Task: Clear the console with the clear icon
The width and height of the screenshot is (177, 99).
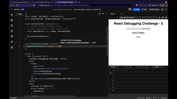Action: 152,67
